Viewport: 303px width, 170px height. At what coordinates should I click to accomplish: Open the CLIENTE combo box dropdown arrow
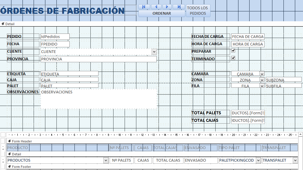click(x=154, y=52)
